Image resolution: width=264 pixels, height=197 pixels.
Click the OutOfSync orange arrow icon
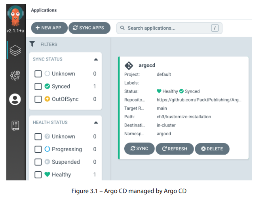click(47, 99)
